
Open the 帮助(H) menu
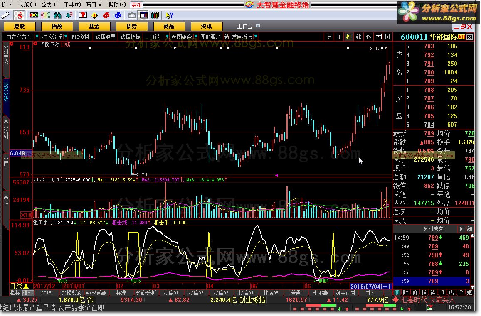[x=117, y=5]
